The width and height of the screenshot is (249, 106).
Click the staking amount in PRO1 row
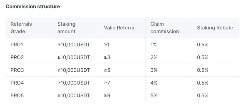(x=74, y=45)
